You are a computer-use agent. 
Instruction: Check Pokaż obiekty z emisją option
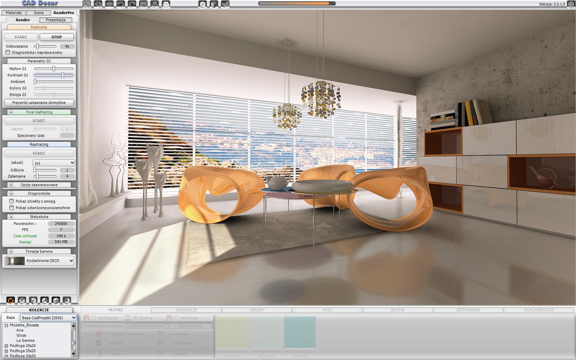point(12,201)
